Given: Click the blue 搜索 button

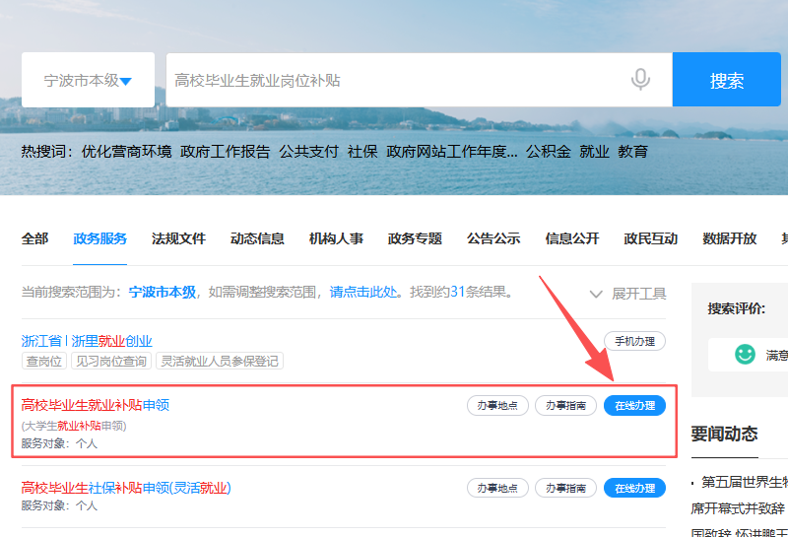Looking at the screenshot, I should tap(727, 80).
